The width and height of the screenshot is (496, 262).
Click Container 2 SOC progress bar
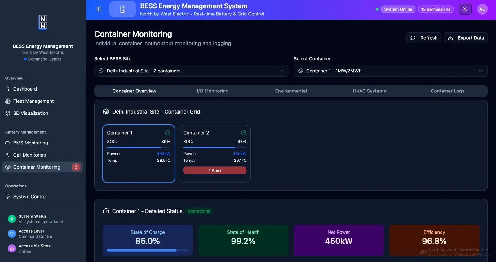pos(215,148)
